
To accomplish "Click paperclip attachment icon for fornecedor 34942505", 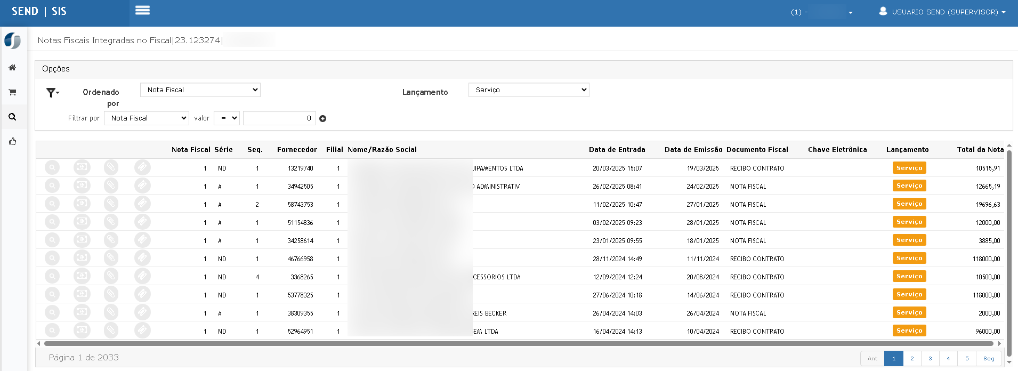I will click(x=111, y=186).
